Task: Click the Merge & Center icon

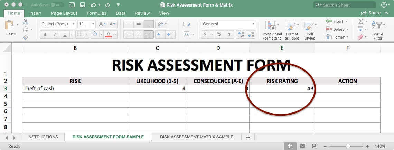Action: 186,34
